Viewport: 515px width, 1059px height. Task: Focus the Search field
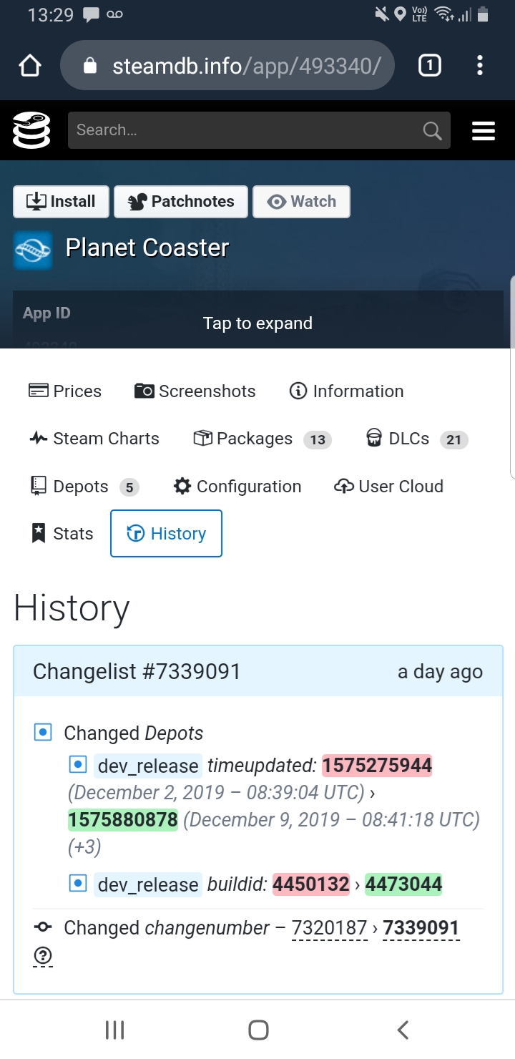[x=259, y=130]
